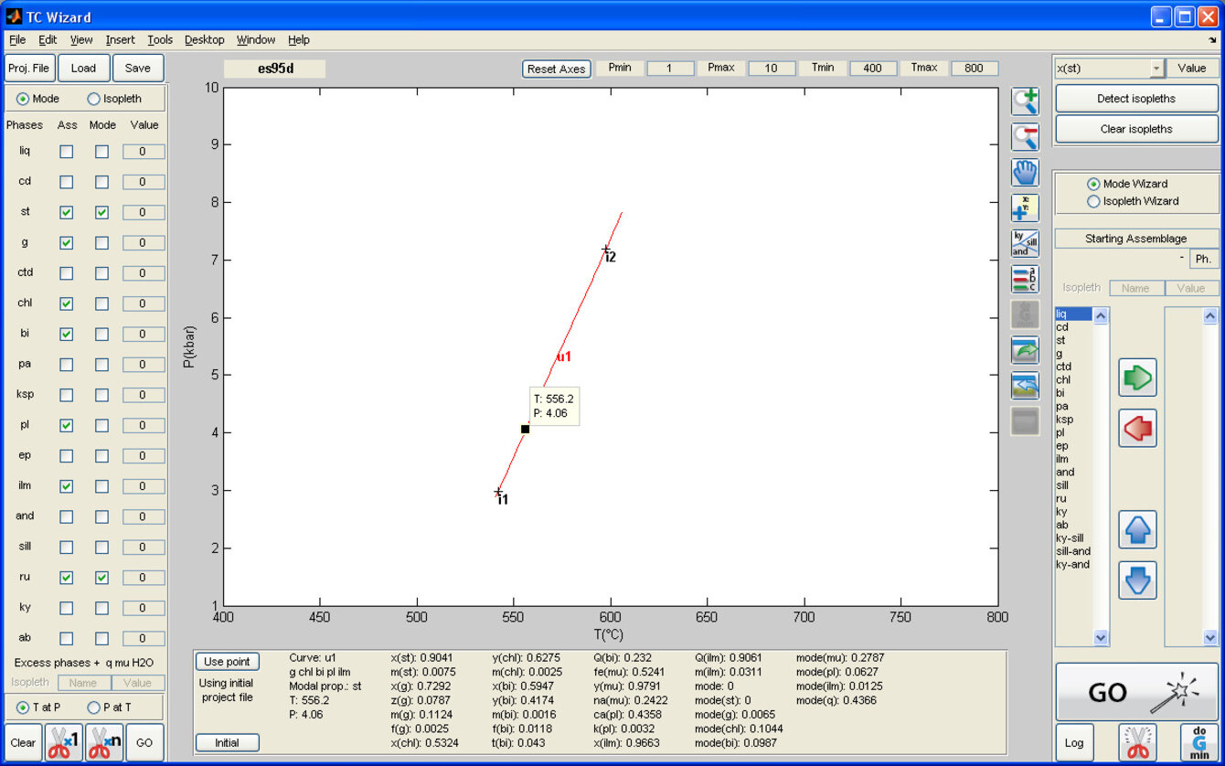Click the scissors xn cut button
Viewport: 1225px width, 766px height.
pos(104,742)
